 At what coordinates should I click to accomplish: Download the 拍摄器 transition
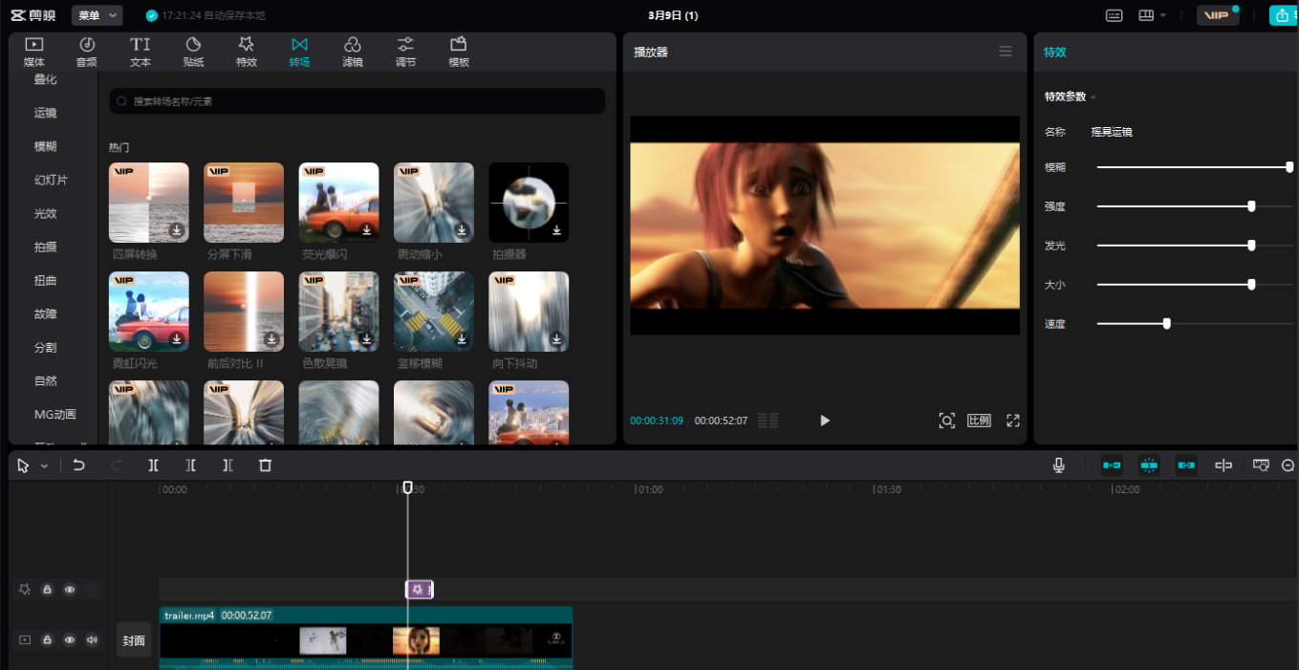[x=556, y=230]
